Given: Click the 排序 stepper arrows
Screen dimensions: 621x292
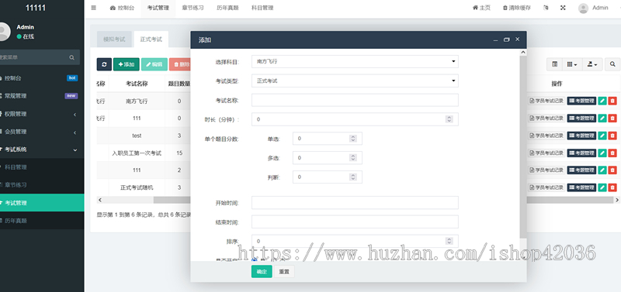Looking at the screenshot, I should click(x=449, y=241).
